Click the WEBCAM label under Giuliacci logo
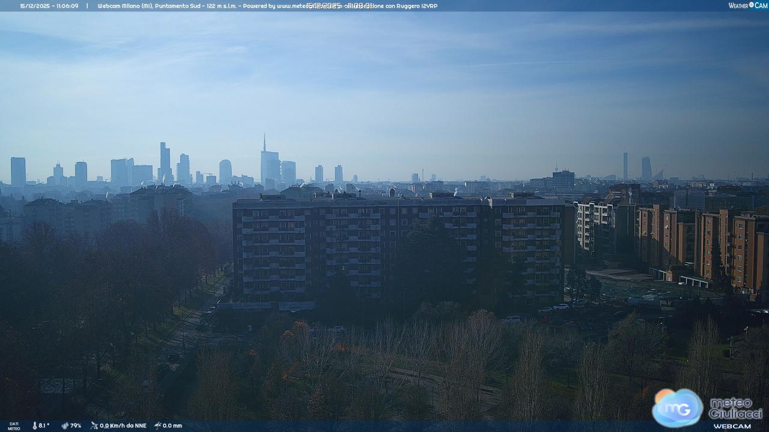 coord(732,426)
